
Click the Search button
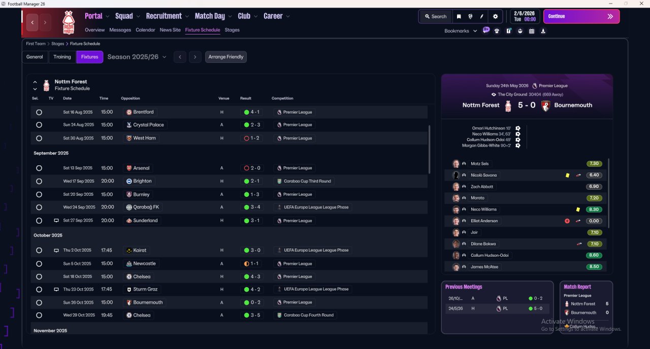point(435,16)
